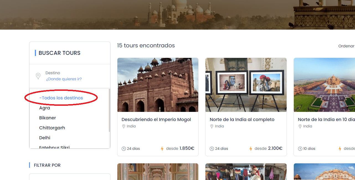Click the location pin icon beside Destino
This screenshot has width=355, height=180.
[x=38, y=76]
